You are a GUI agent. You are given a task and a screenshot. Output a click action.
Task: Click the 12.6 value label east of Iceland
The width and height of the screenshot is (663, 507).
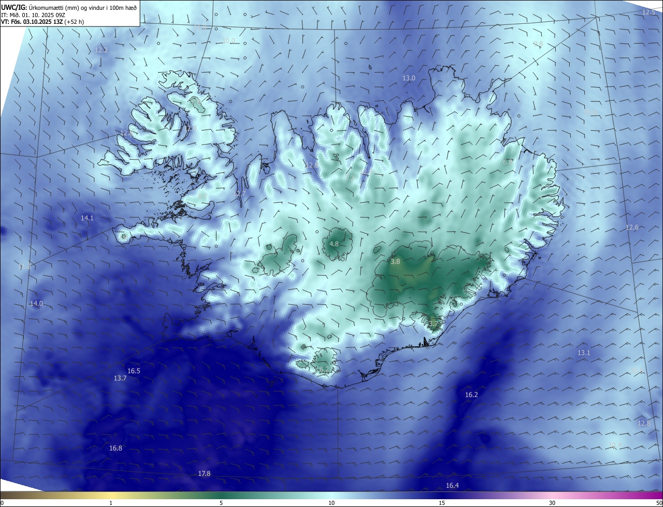click(x=632, y=228)
